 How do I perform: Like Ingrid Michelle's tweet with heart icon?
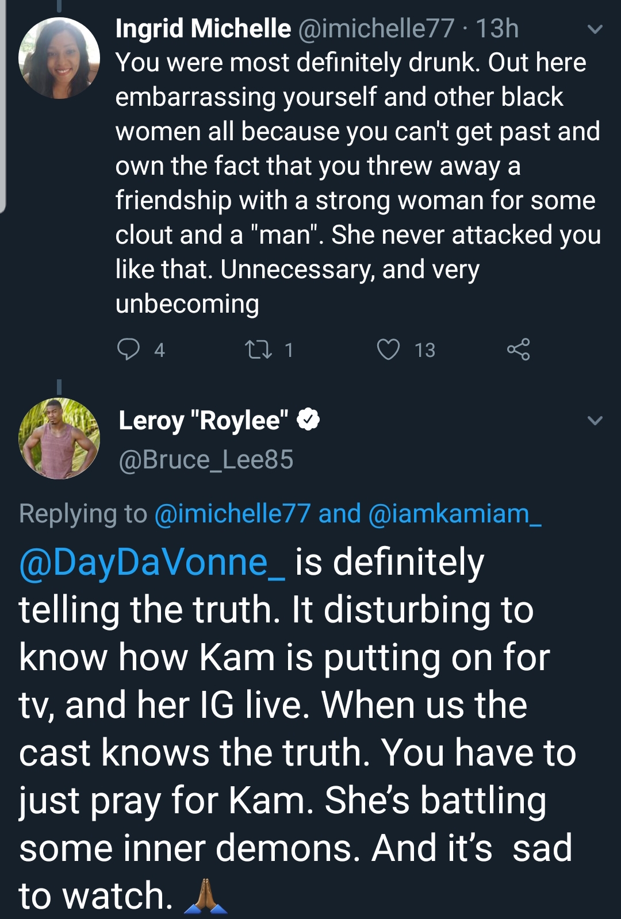click(388, 349)
